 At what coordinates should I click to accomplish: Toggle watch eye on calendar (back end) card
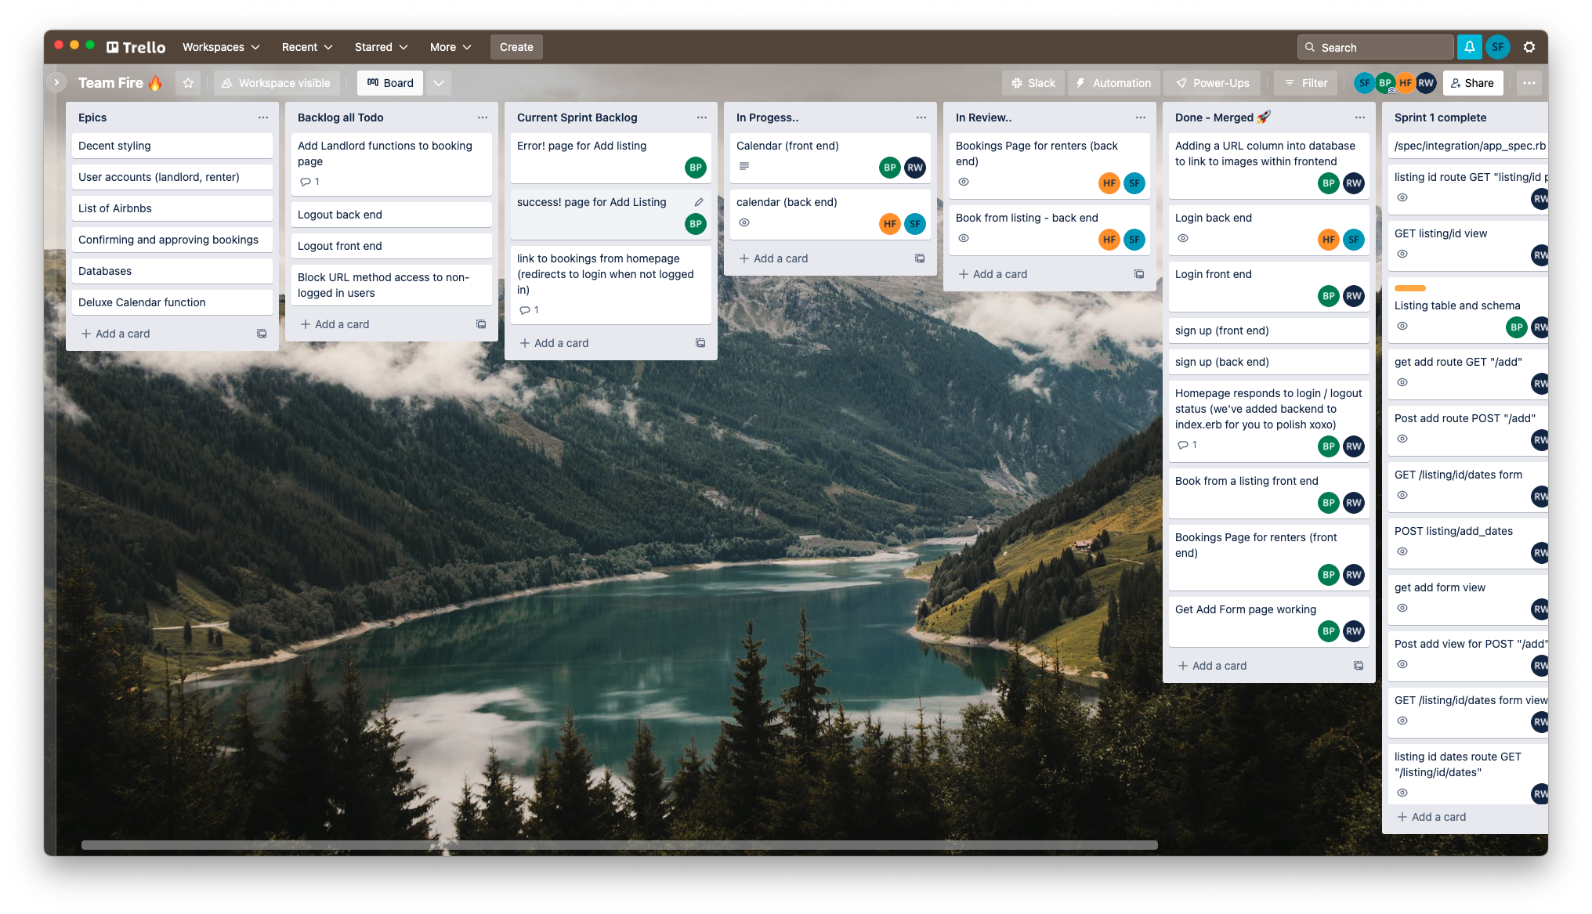[744, 222]
